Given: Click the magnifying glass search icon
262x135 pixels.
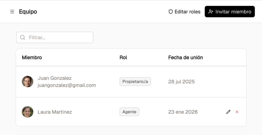Looking at the screenshot, I should point(23,37).
